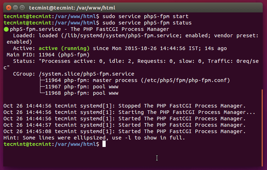Click the "sudo service php5-fpm status" command

click(148, 23)
